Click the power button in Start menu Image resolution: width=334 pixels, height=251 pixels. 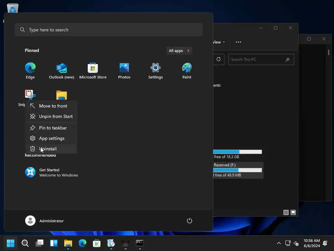coord(190,221)
